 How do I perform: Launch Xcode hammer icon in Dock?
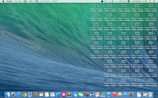click(x=58, y=95)
